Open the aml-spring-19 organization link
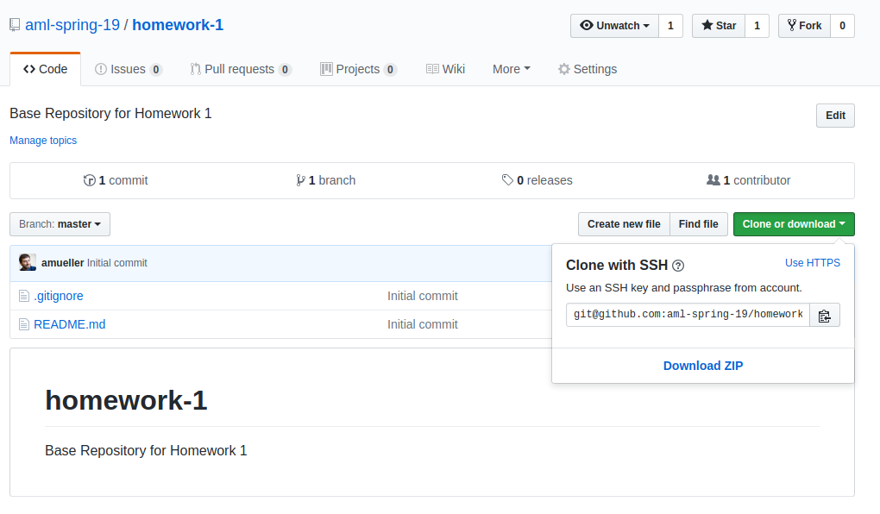The height and width of the screenshot is (514, 880). coord(72,25)
